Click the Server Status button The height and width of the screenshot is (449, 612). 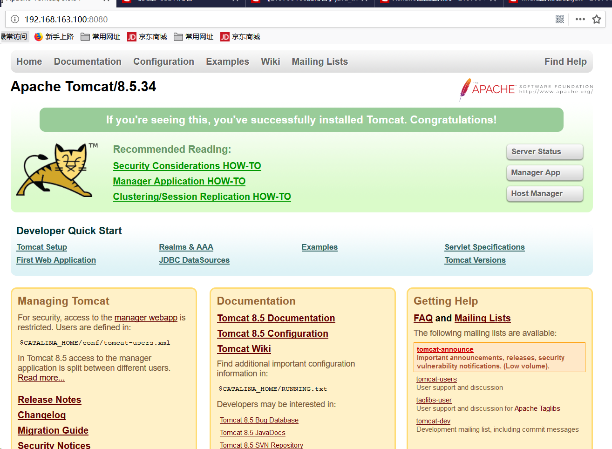point(544,152)
